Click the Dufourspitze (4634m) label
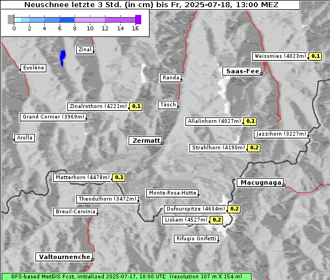The image size is (330, 280). [196, 209]
